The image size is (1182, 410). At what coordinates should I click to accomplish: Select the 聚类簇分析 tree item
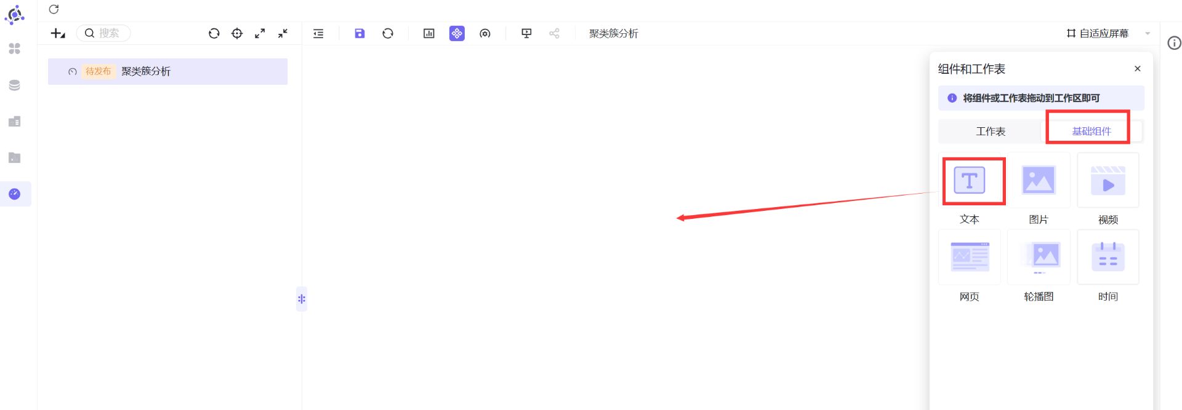167,71
